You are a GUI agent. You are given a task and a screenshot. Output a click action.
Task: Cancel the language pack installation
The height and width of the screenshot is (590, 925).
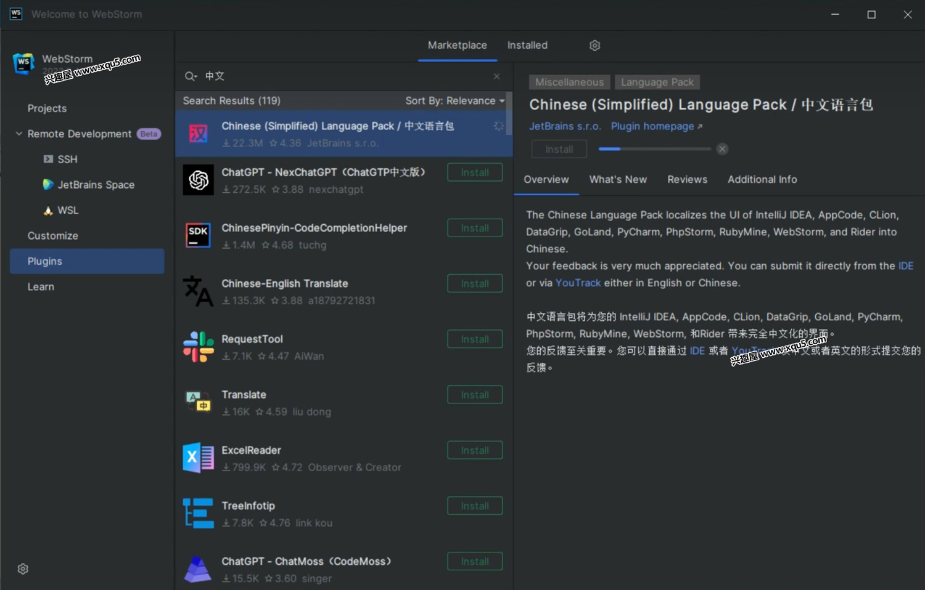click(722, 149)
